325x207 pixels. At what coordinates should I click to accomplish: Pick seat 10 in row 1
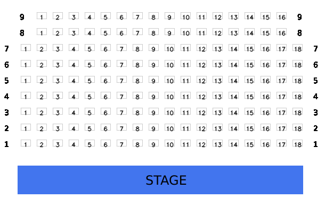click(169, 143)
